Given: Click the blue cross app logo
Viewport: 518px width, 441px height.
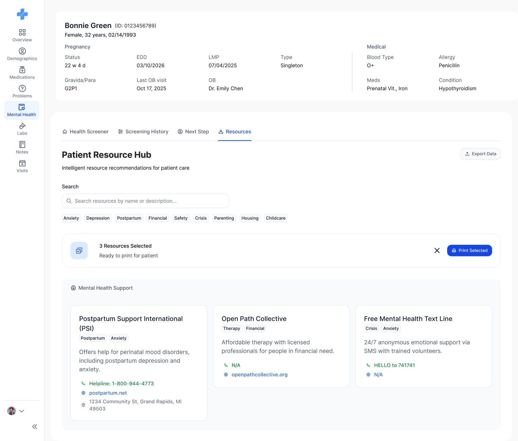Looking at the screenshot, I should coord(22,14).
